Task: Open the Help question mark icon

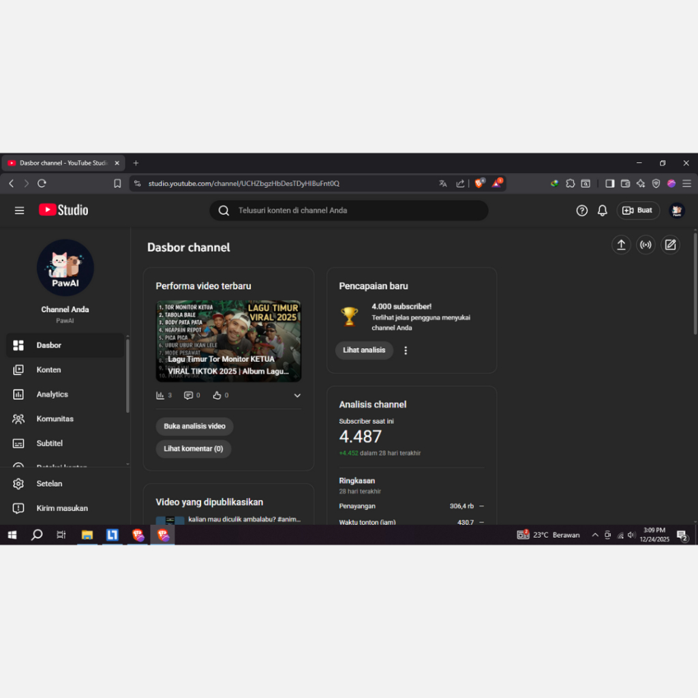Action: tap(581, 210)
